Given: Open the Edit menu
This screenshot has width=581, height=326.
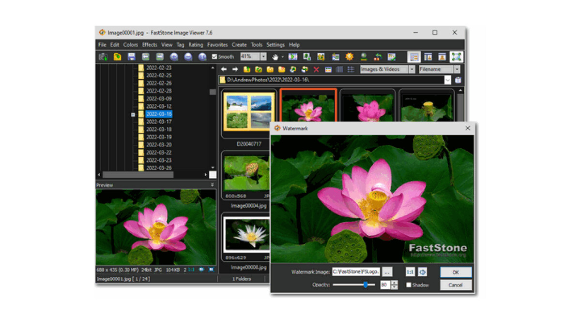Looking at the screenshot, I should point(114,44).
